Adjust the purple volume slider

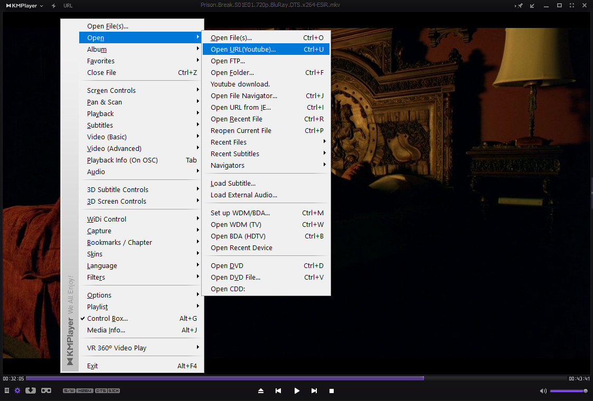click(x=568, y=390)
